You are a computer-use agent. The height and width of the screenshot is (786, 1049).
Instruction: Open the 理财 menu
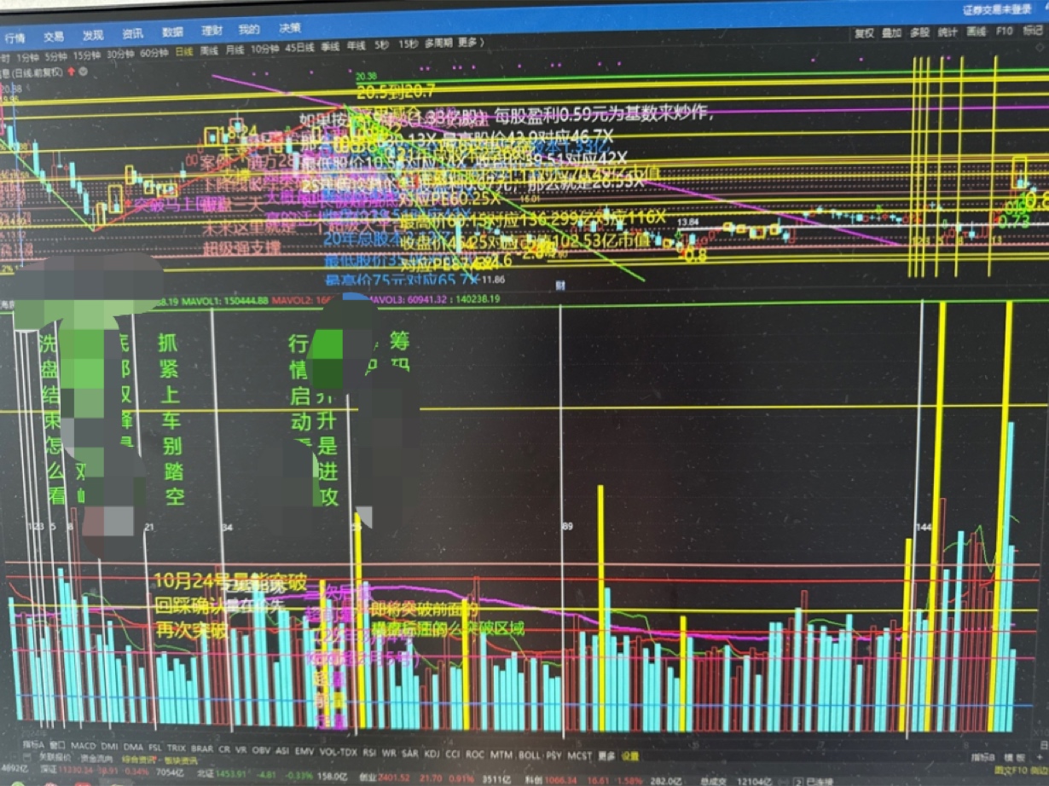point(212,31)
